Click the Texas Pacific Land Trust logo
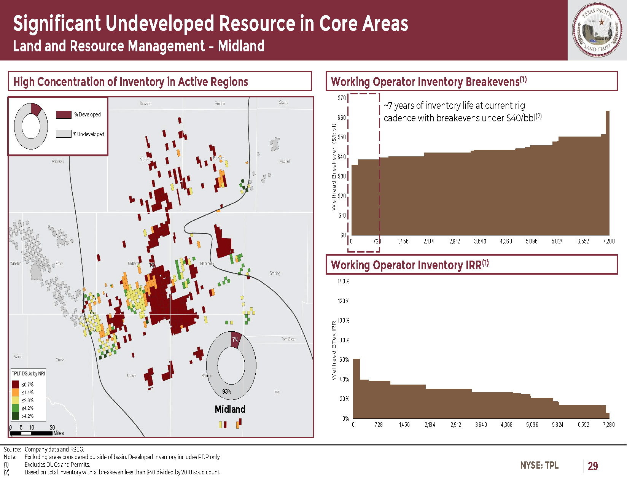 point(597,30)
